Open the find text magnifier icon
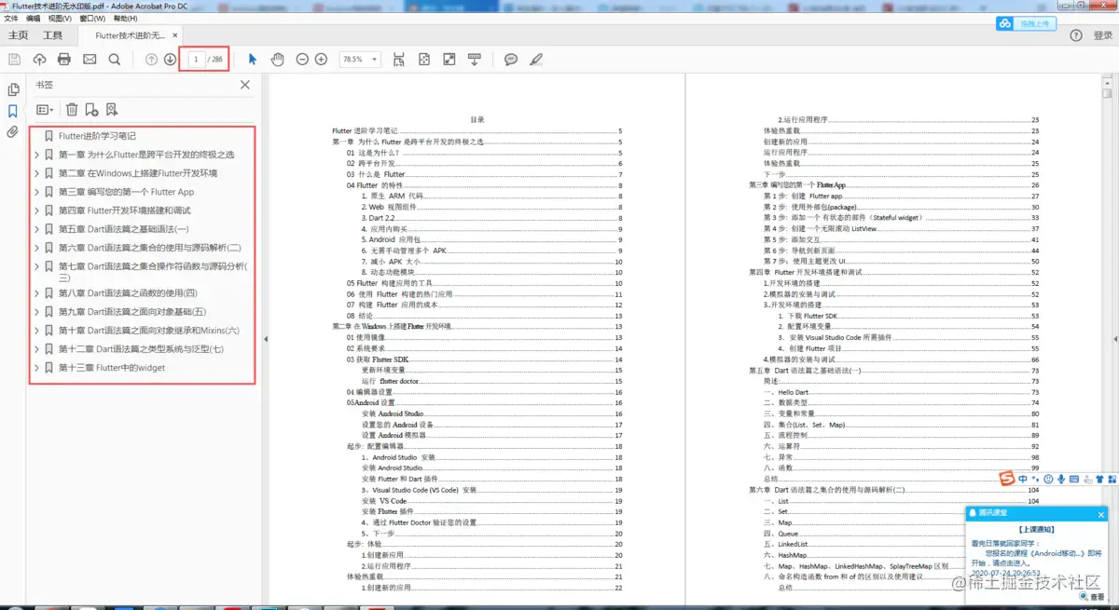This screenshot has width=1119, height=610. pos(114,60)
